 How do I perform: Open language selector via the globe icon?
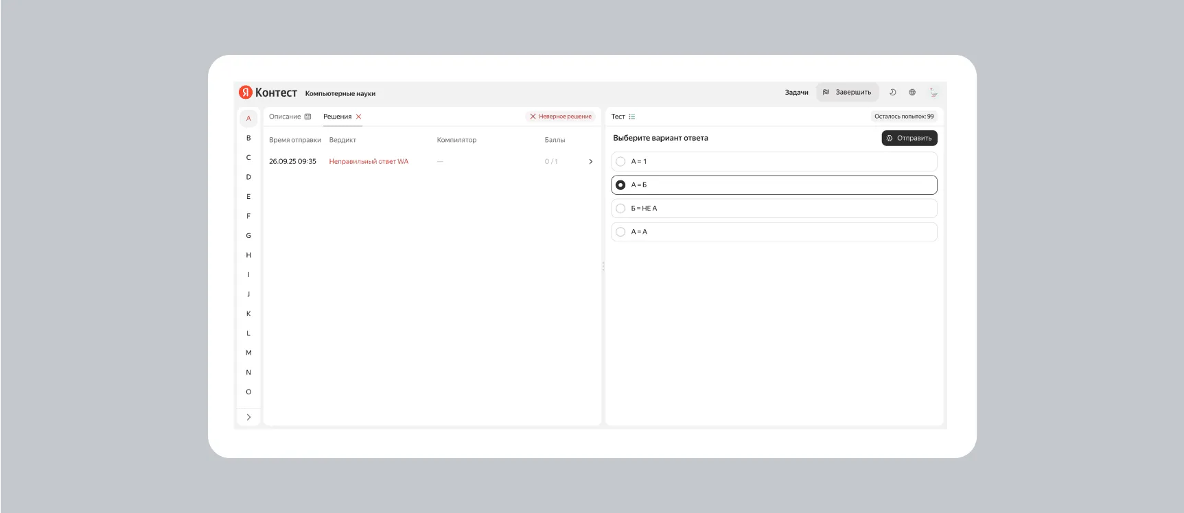[912, 93]
